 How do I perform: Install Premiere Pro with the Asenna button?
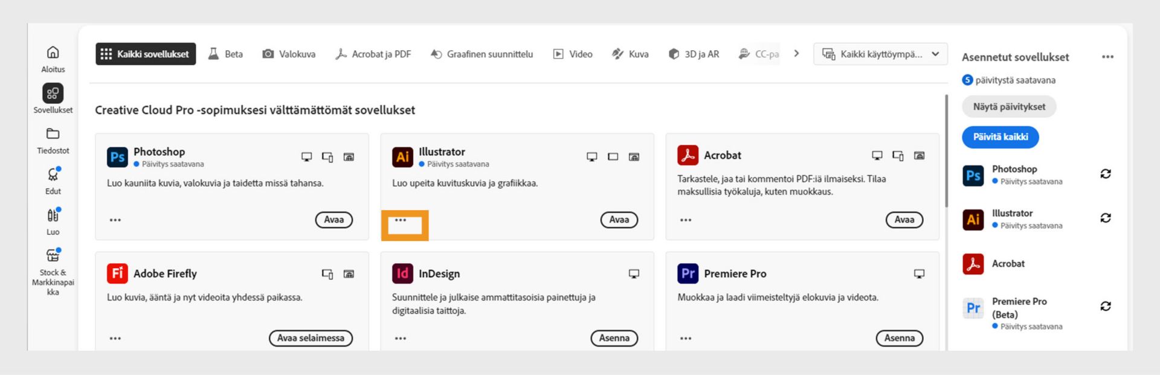pyautogui.click(x=899, y=338)
